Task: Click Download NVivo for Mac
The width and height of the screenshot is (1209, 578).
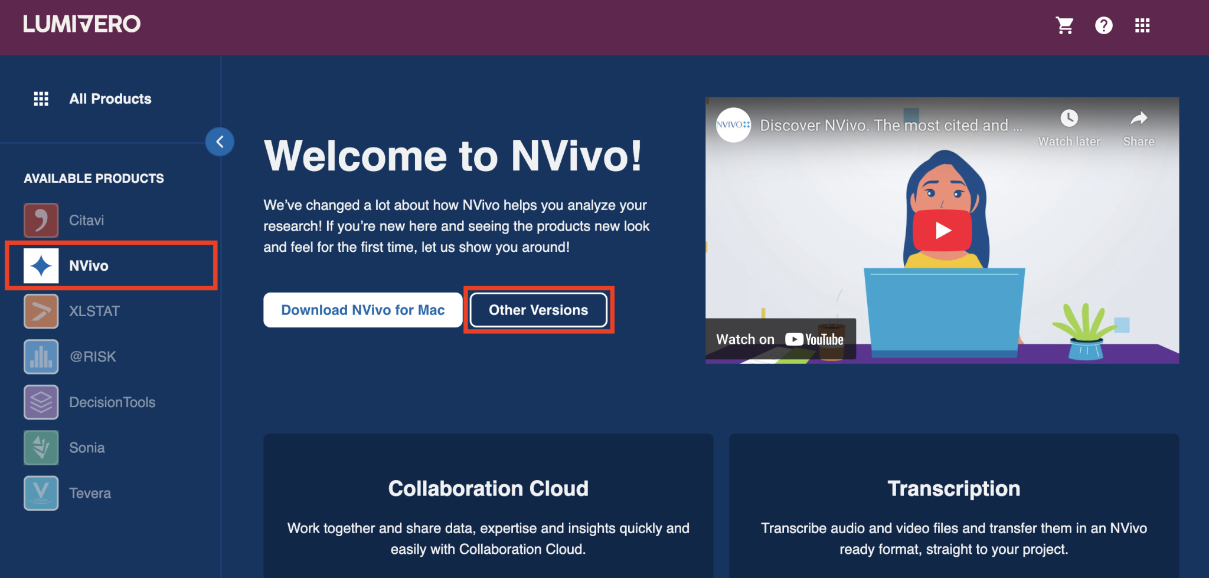Action: click(362, 310)
